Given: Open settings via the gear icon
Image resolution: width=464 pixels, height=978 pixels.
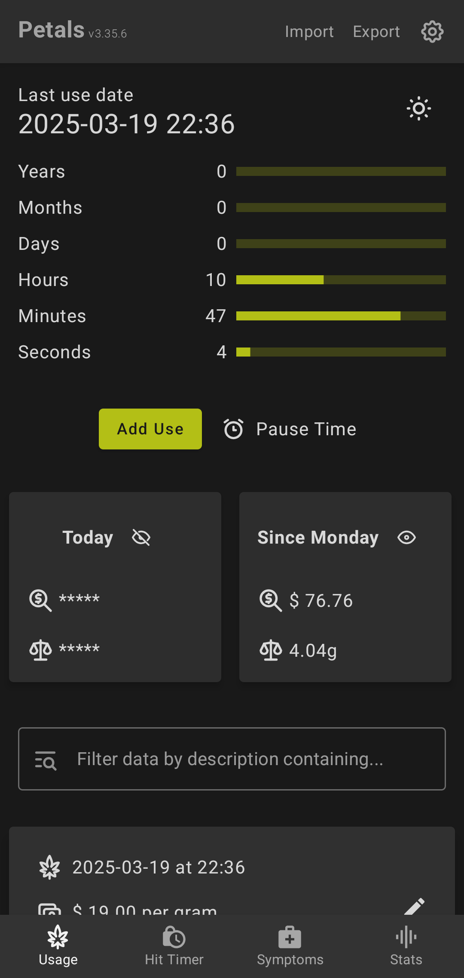Looking at the screenshot, I should pyautogui.click(x=432, y=31).
